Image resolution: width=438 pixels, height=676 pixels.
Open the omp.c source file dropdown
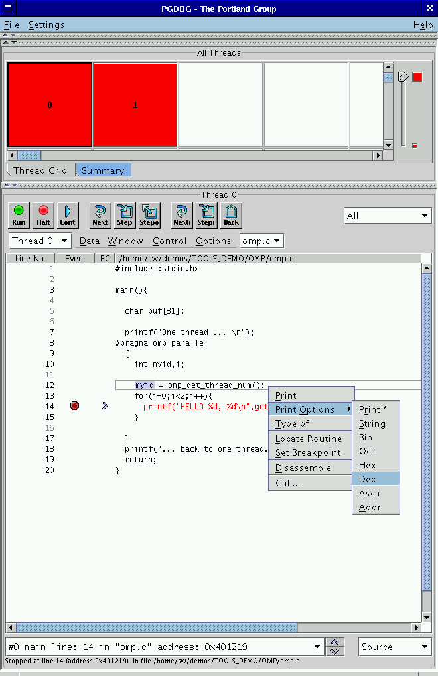point(261,241)
